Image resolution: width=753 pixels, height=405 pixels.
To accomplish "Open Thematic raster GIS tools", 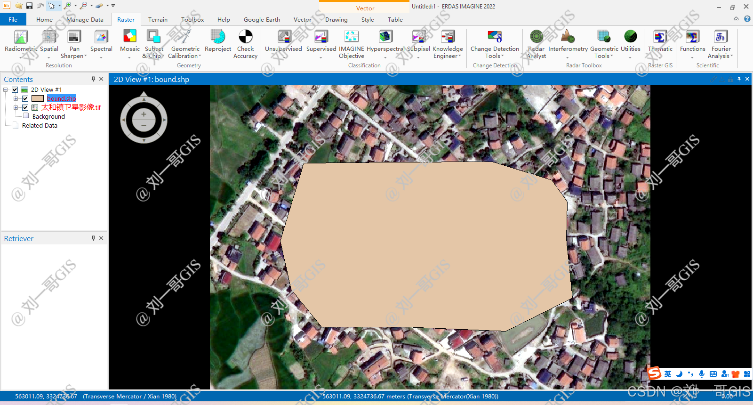I will [660, 41].
